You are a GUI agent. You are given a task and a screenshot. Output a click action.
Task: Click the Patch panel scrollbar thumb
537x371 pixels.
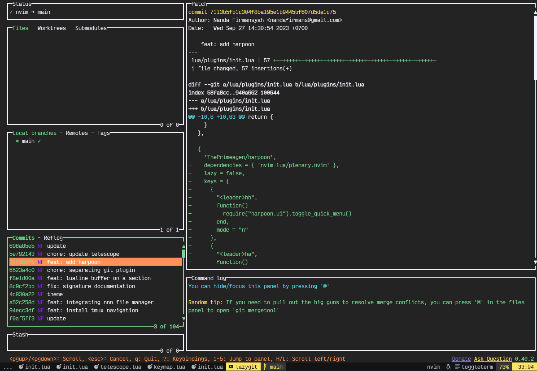(x=535, y=47)
